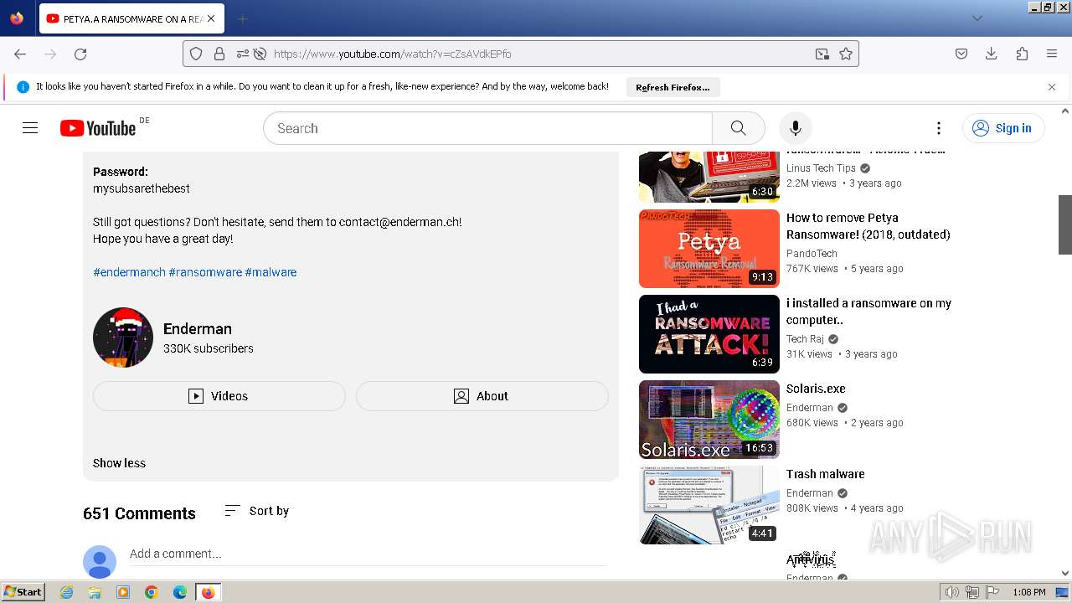Viewport: 1072px width, 603px height.
Task: Open the Enderman channel name link
Action: click(198, 329)
